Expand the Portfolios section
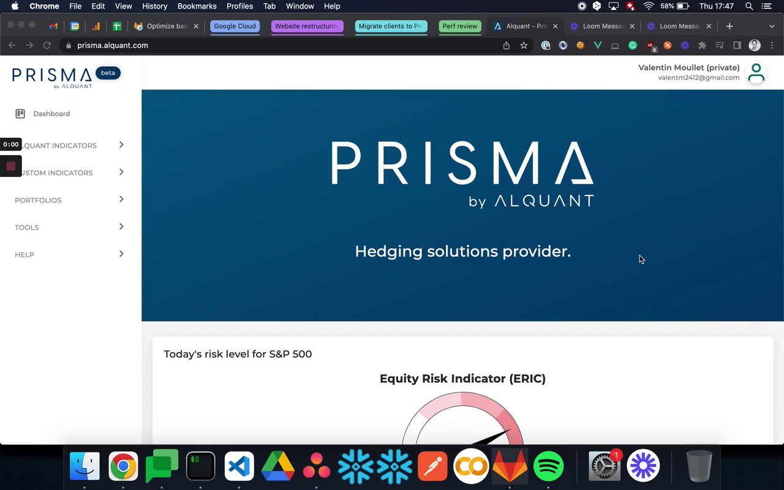Screen dimensions: 784x490 [x=70, y=200]
